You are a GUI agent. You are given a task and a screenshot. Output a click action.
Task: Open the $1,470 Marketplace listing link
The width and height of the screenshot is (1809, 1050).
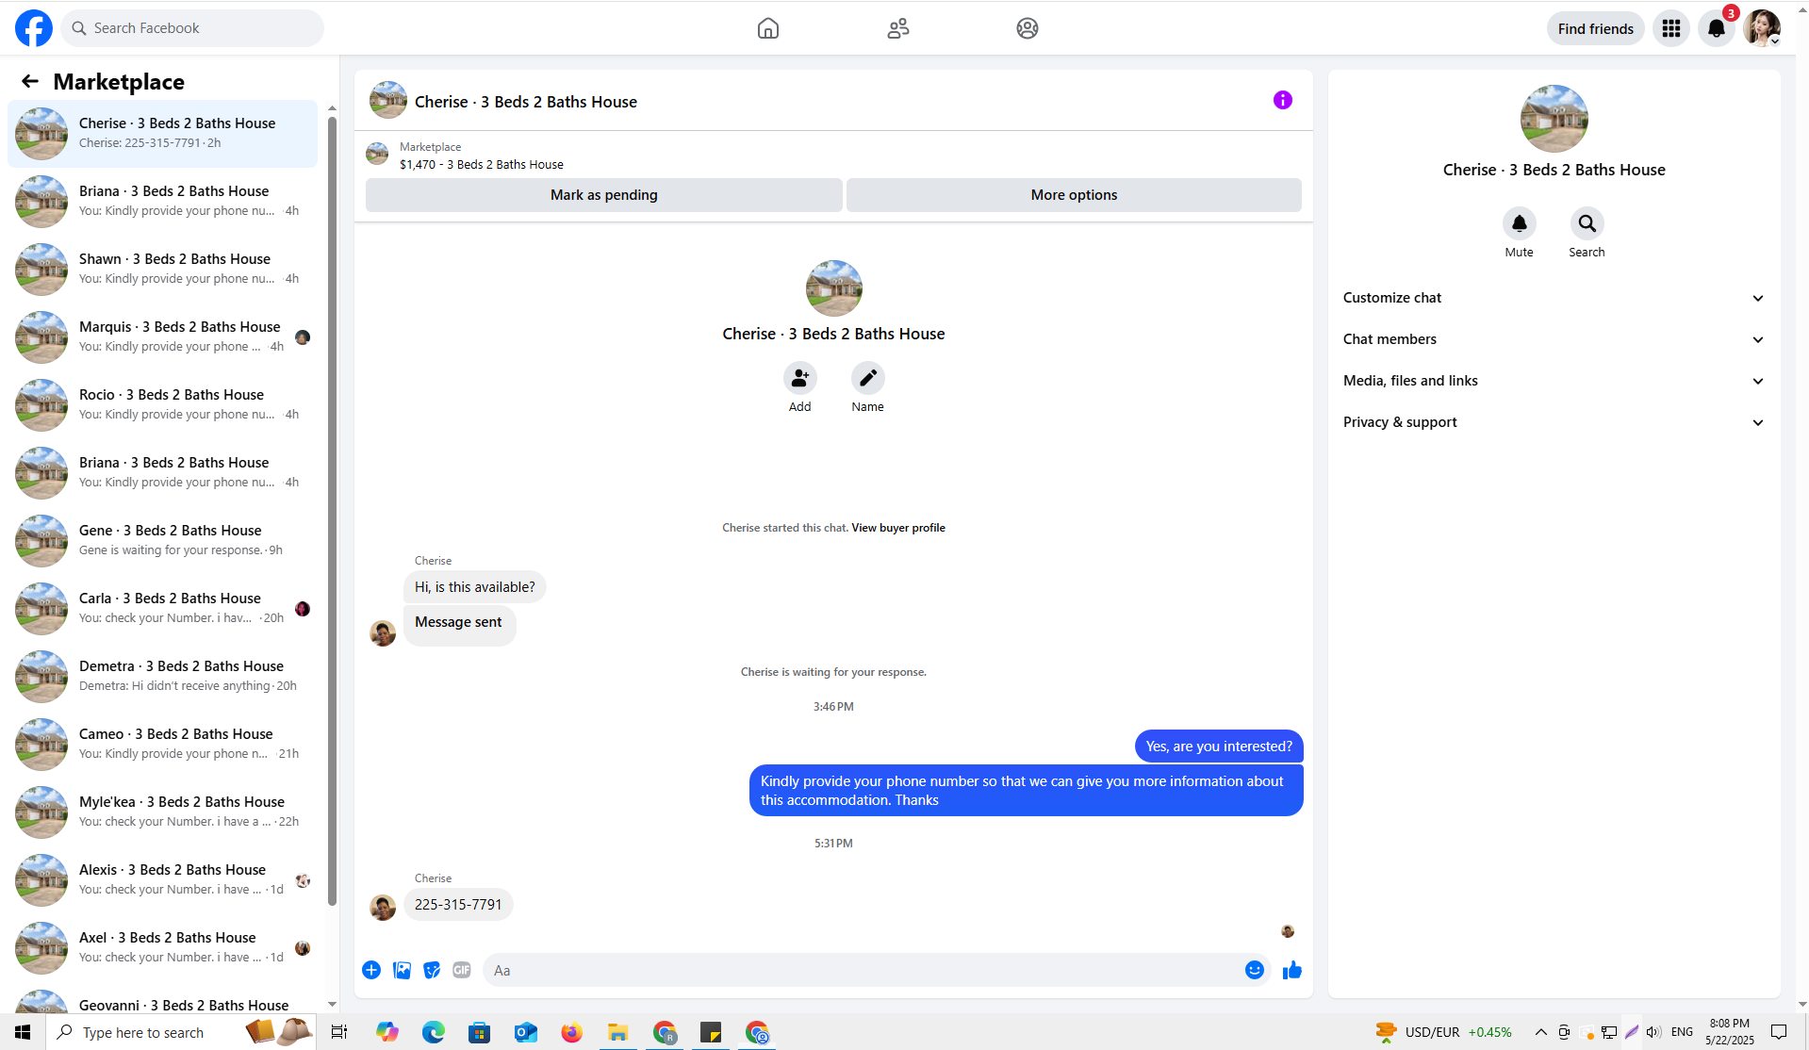click(481, 164)
